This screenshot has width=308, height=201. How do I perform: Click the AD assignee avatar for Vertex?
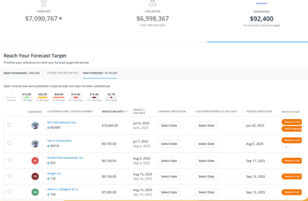(x=35, y=161)
